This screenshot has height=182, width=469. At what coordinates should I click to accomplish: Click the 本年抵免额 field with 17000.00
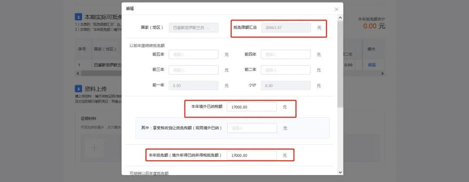(252, 156)
